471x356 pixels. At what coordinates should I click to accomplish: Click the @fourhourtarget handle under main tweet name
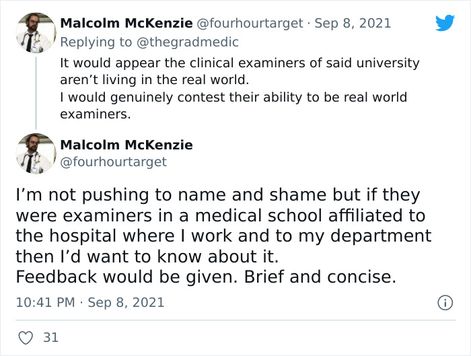(x=113, y=162)
